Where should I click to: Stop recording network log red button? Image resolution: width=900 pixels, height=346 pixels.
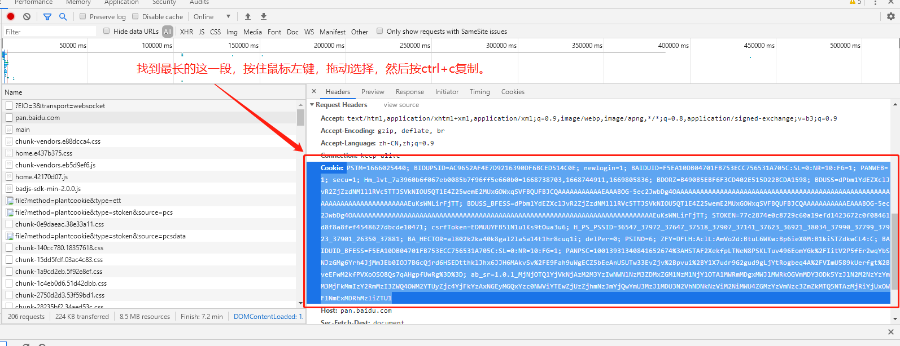[11, 16]
